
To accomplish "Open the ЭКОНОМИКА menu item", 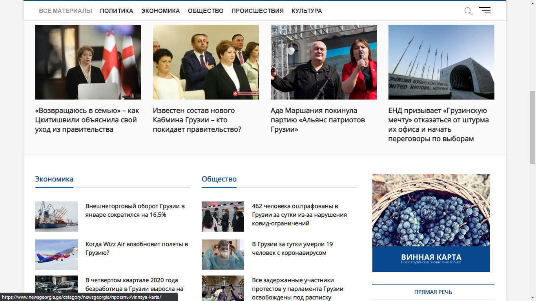I will click(160, 11).
